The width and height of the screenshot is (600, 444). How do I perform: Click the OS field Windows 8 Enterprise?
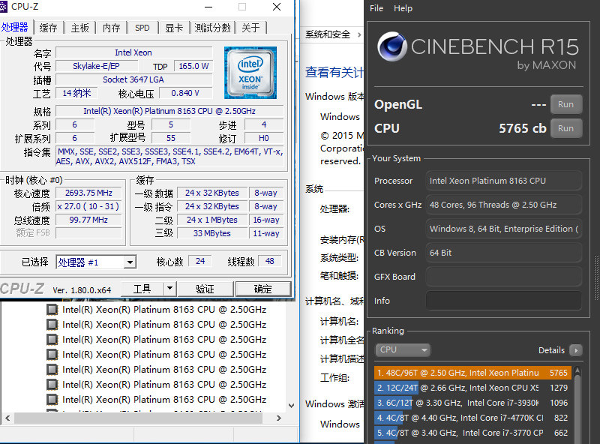click(503, 229)
